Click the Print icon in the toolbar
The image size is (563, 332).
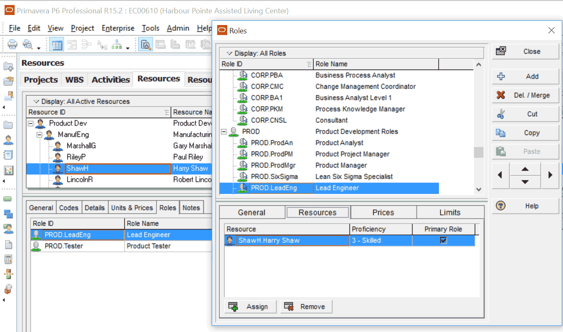click(x=13, y=44)
